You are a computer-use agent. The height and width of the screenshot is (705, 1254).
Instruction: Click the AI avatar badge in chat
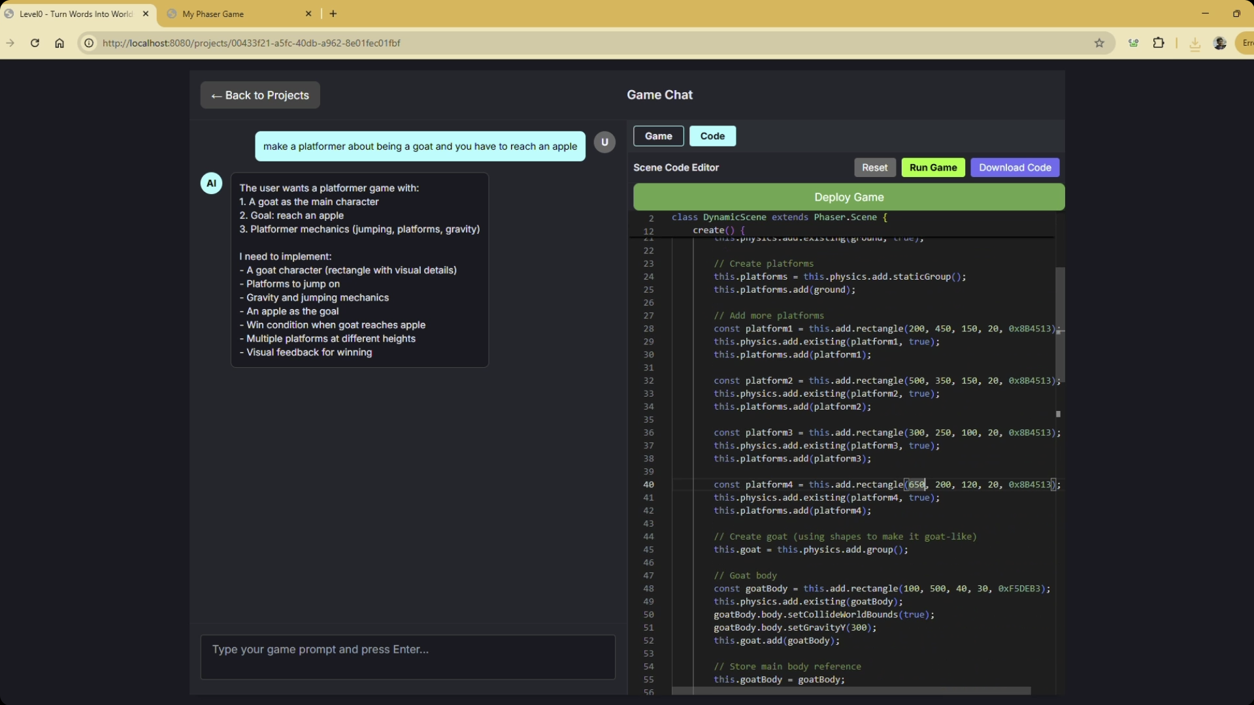(211, 183)
